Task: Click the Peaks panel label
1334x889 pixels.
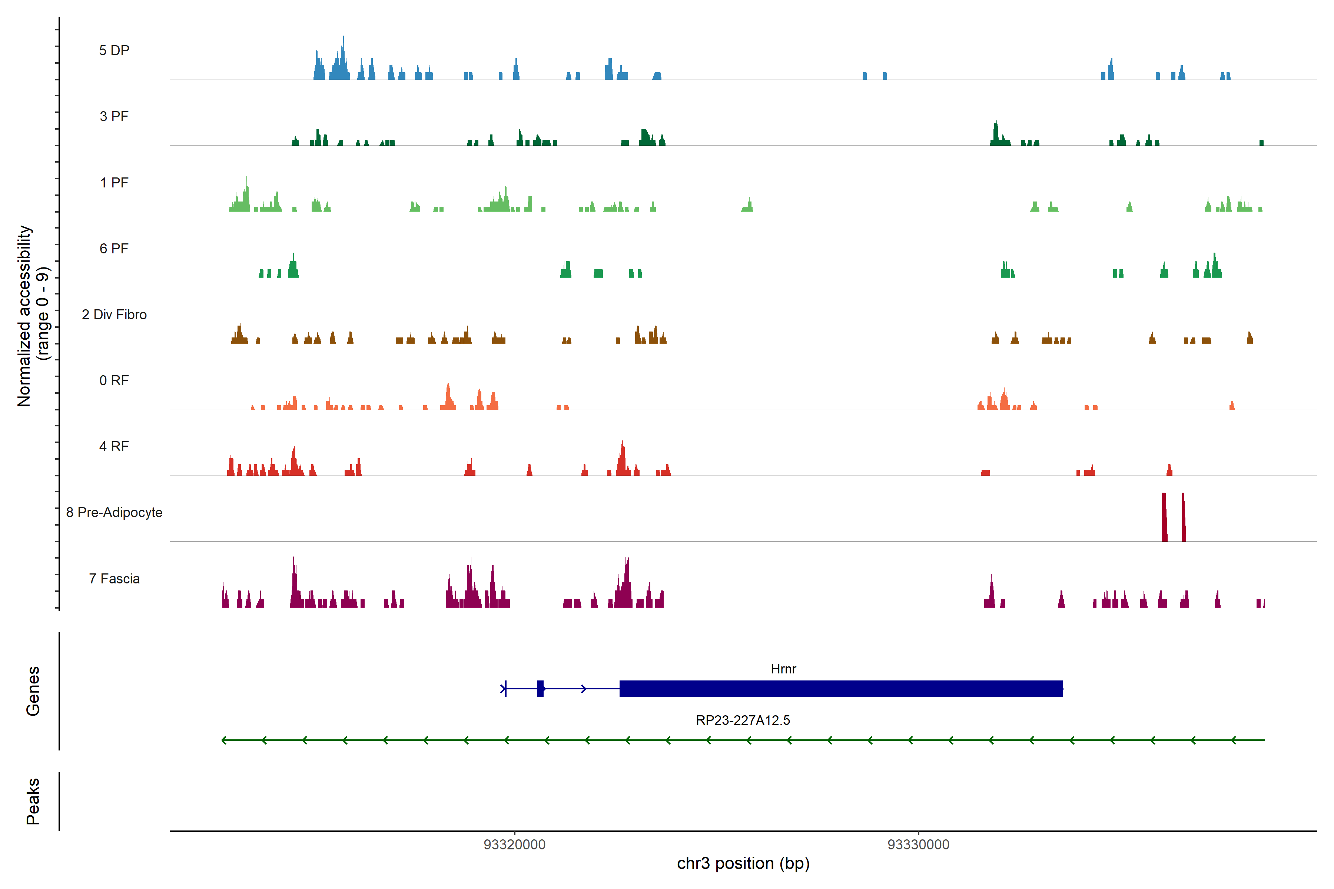Action: tap(33, 801)
